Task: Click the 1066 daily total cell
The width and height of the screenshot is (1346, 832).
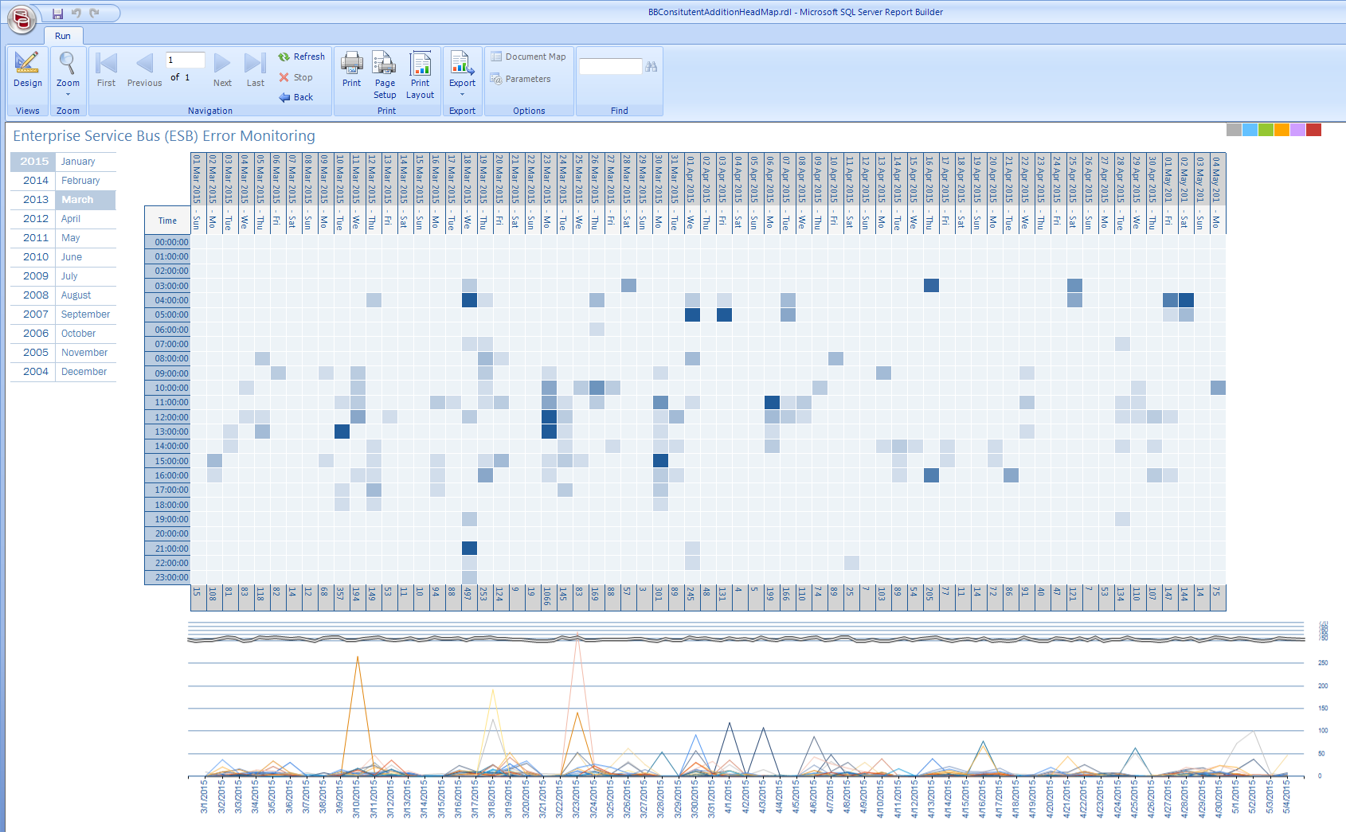Action: point(548,598)
